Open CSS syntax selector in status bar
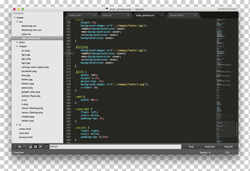Viewport: 250px width, 171px height. [x=227, y=152]
